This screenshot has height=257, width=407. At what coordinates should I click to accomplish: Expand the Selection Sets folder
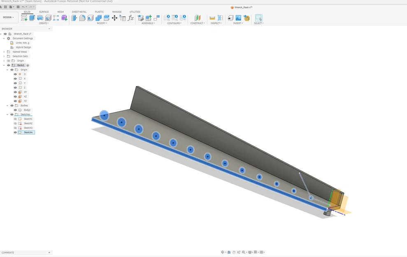[x=4, y=56]
